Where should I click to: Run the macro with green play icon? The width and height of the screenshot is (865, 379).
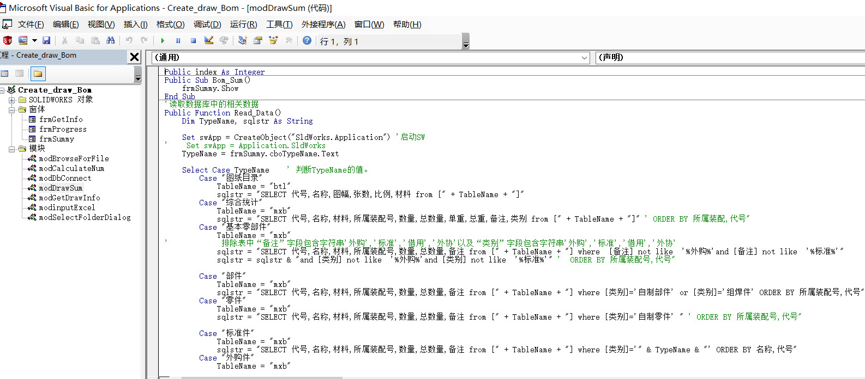coord(163,41)
